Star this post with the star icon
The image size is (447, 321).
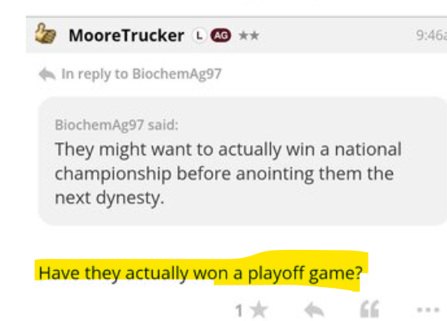point(259,310)
